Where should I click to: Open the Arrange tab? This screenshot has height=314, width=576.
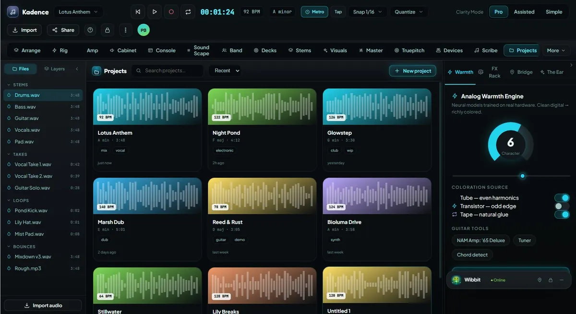[27, 50]
